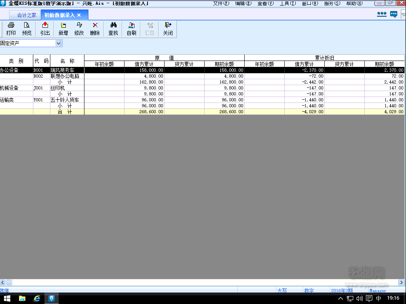This screenshot has height=304, width=406.
Task: Open the chat message bubble icon
Action: pyautogui.click(x=394, y=14)
